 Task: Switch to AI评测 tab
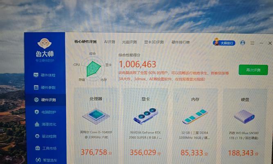click(110, 42)
